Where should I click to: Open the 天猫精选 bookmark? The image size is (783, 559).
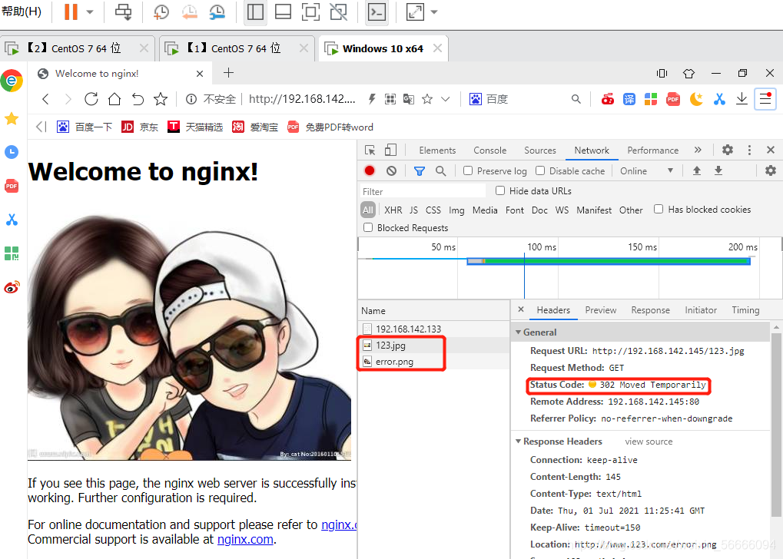[195, 127]
